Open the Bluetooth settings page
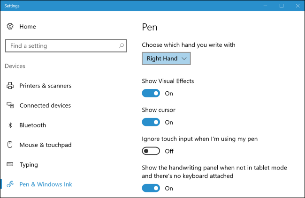Viewport: 305px width, 198px height. pyautogui.click(x=32, y=125)
